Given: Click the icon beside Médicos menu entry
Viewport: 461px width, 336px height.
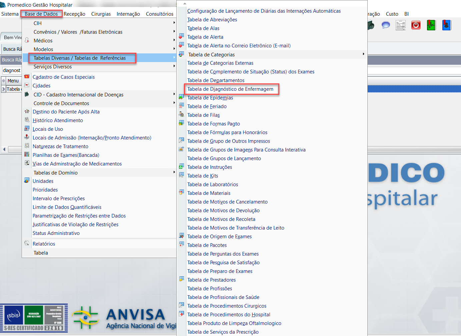Looking at the screenshot, I should [27, 40].
